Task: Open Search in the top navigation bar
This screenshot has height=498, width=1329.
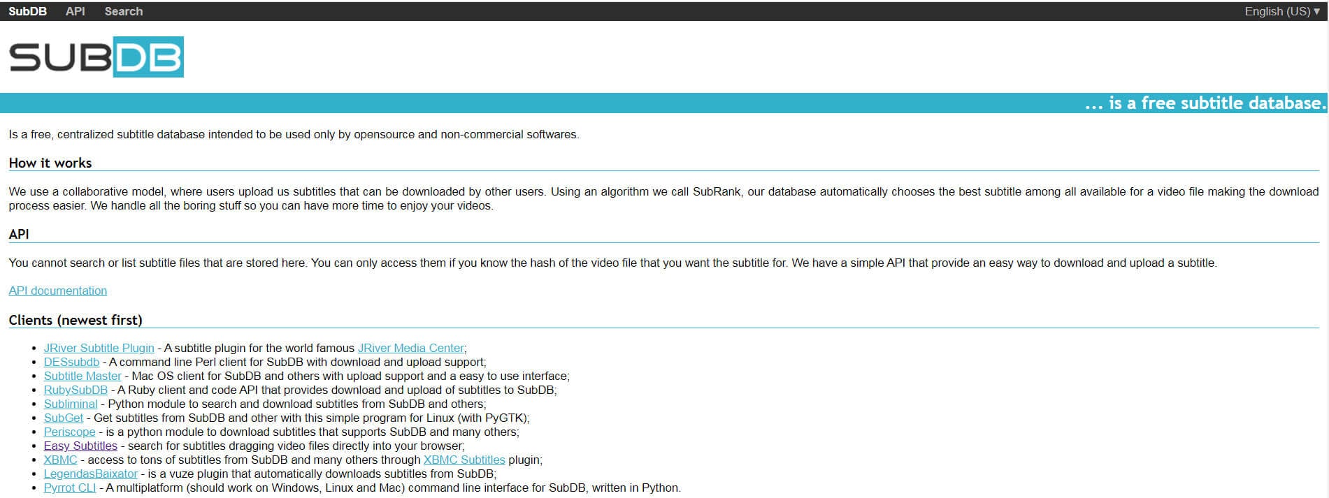Action: pyautogui.click(x=124, y=11)
